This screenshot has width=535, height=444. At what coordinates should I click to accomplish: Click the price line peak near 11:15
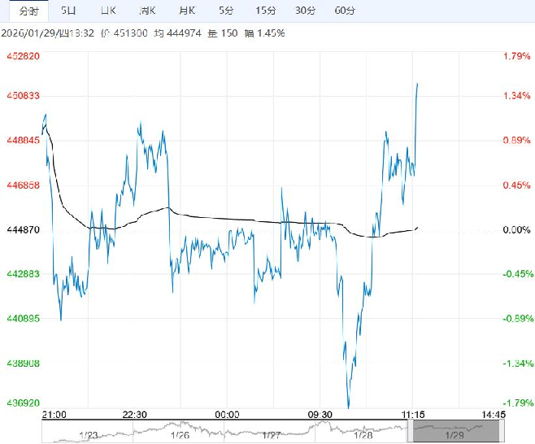pos(418,84)
